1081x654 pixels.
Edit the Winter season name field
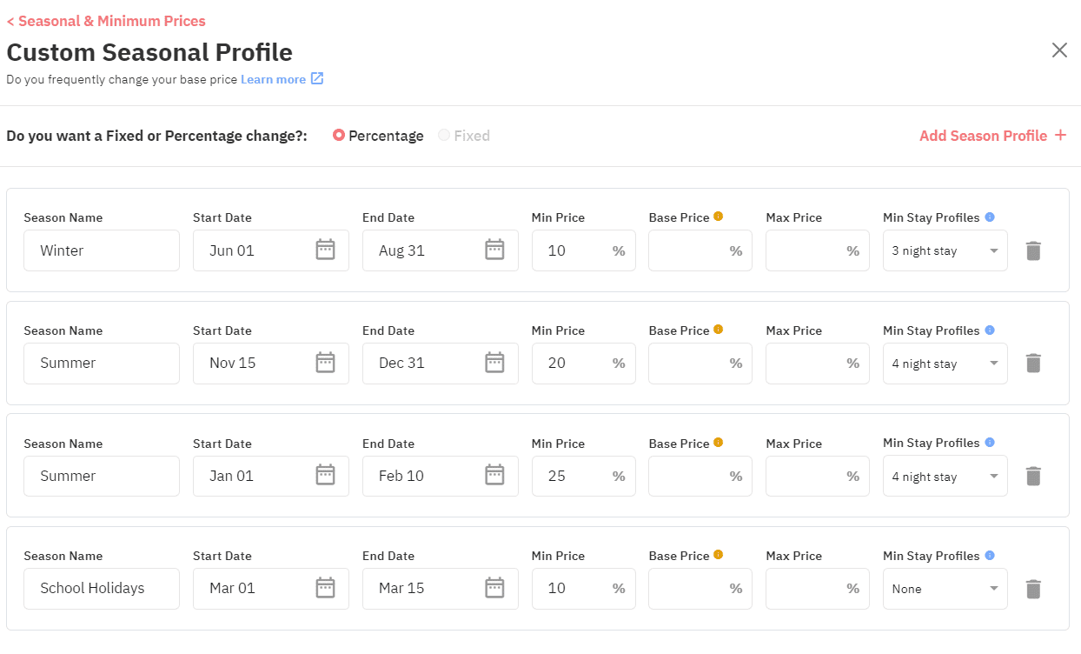[x=102, y=250]
